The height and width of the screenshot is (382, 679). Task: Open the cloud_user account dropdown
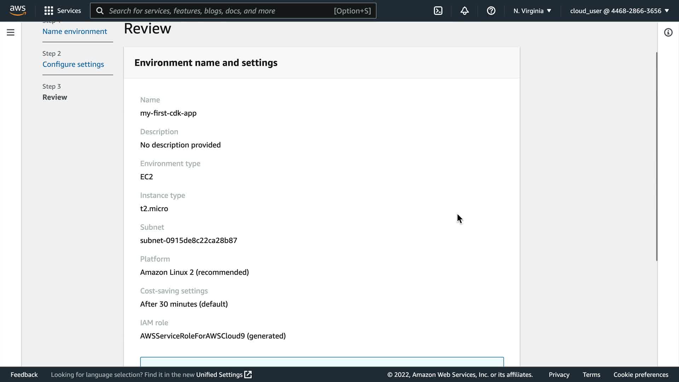[x=619, y=11]
